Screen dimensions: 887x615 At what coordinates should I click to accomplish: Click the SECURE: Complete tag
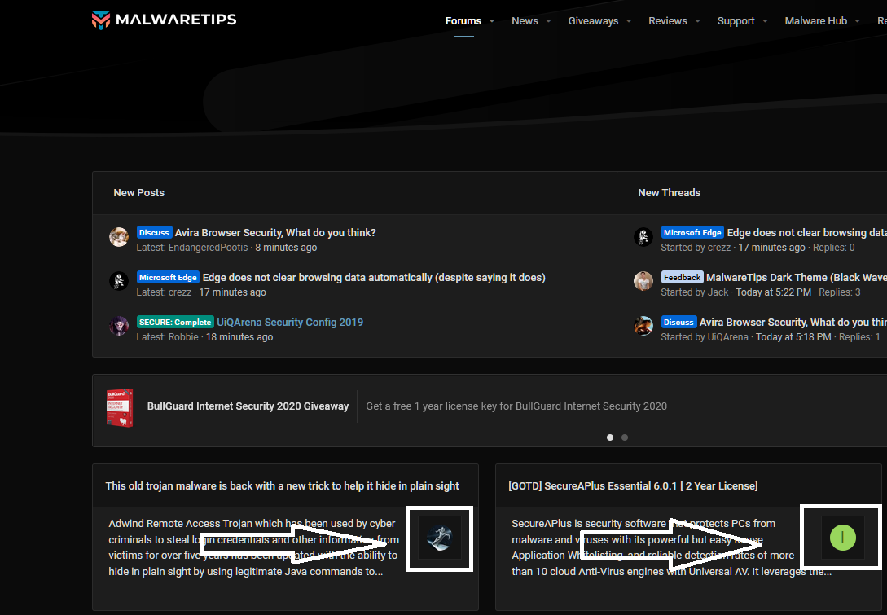175,322
